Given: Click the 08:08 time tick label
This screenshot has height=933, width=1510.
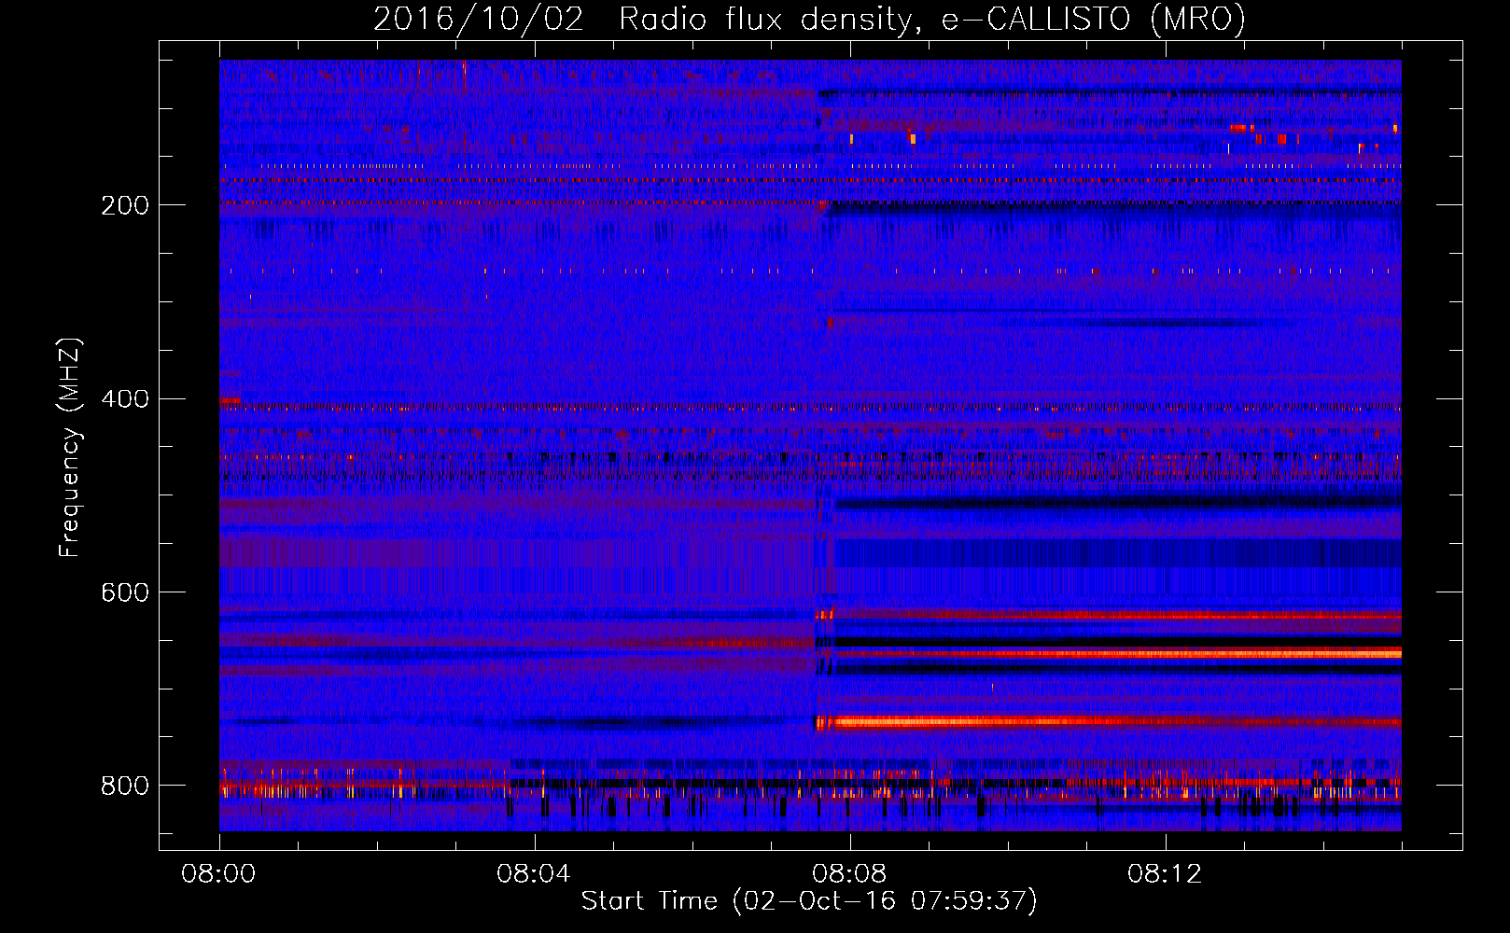Looking at the screenshot, I should tap(849, 874).
